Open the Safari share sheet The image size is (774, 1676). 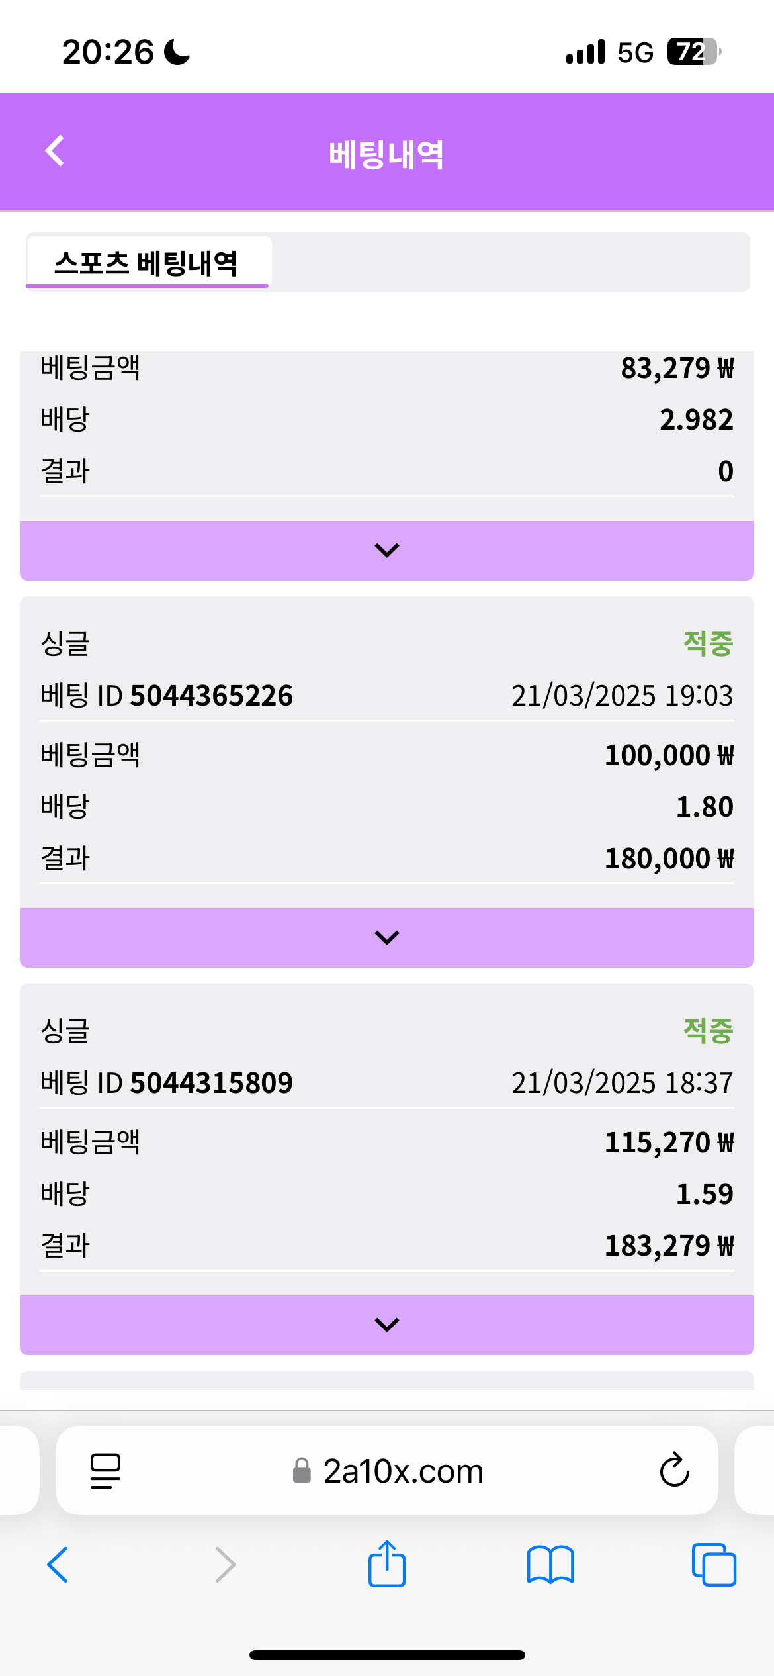(x=387, y=1563)
